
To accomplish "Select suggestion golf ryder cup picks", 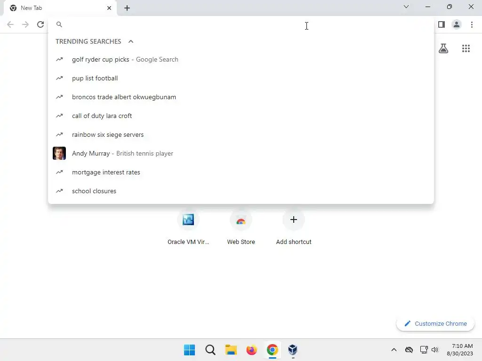I will 241,60.
